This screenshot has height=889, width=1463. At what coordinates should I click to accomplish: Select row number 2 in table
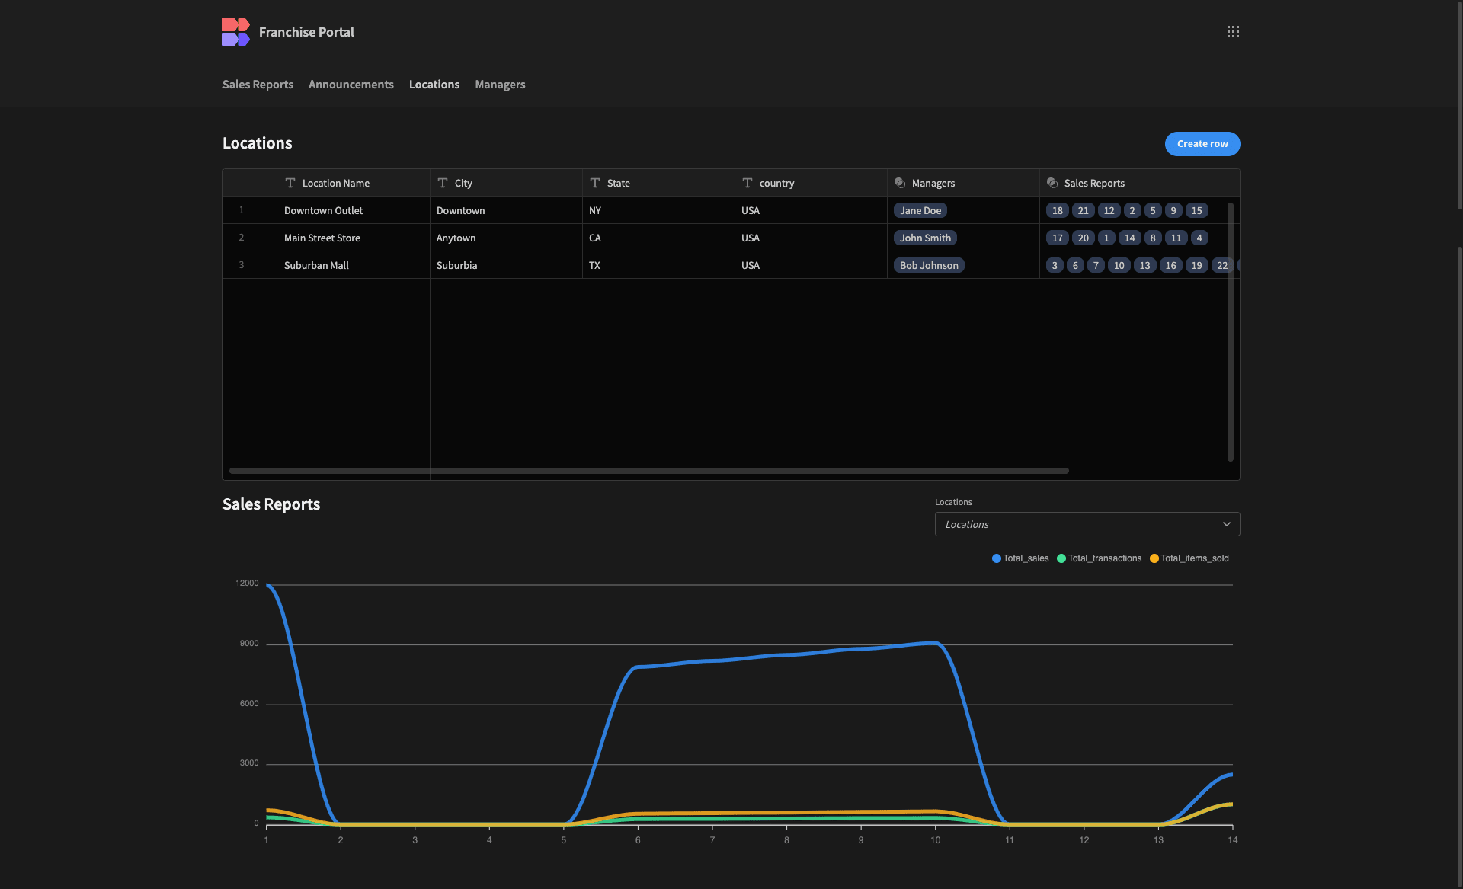(242, 238)
